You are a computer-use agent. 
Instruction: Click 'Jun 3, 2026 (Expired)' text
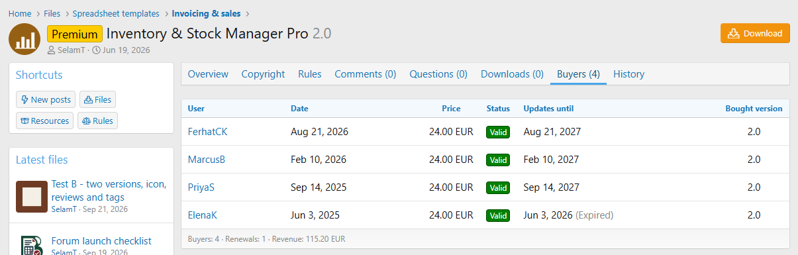click(x=568, y=215)
